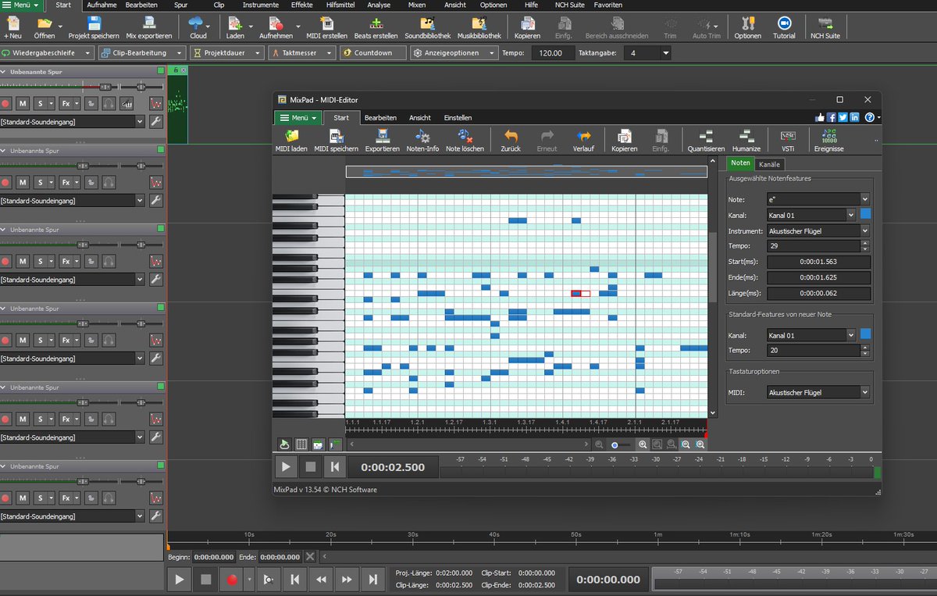Open the Anzeigeoptionen dropdown
Screen dimensions: 937x596
[455, 53]
